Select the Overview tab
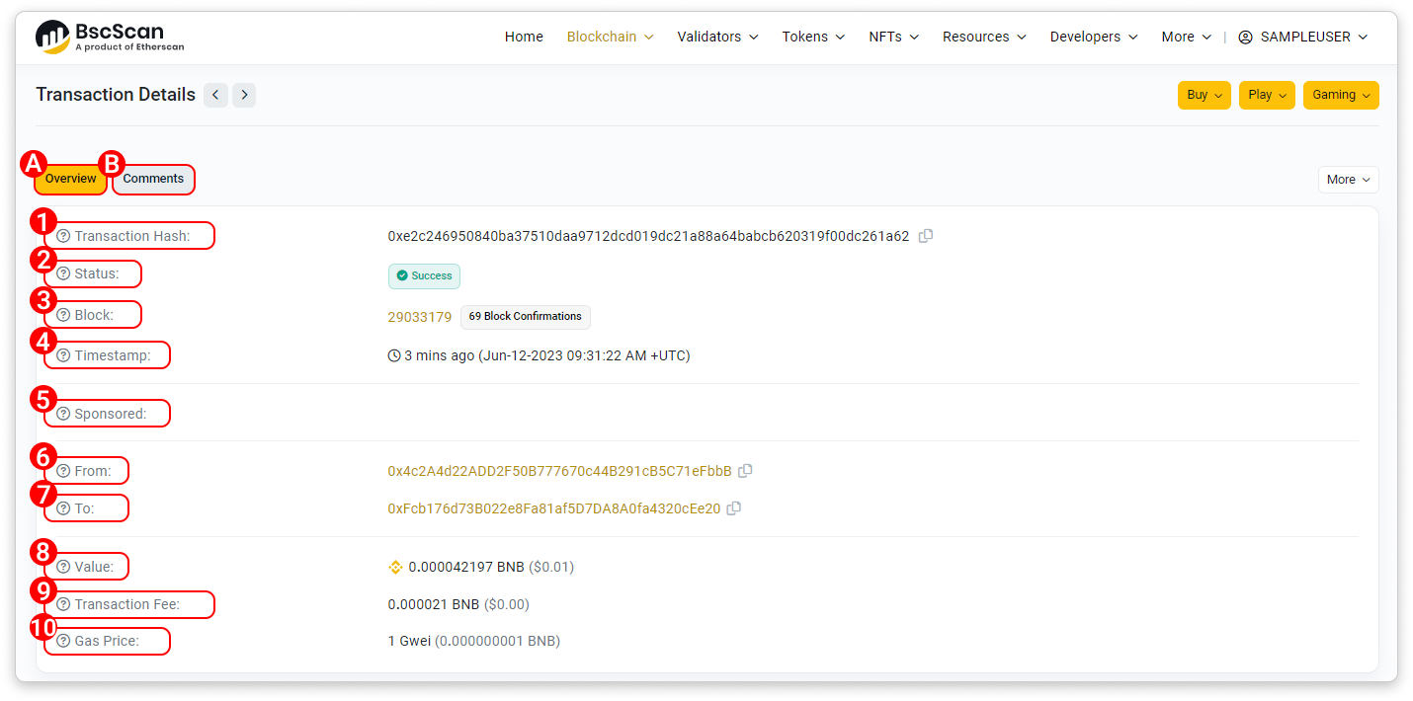1413x701 pixels. coord(70,180)
